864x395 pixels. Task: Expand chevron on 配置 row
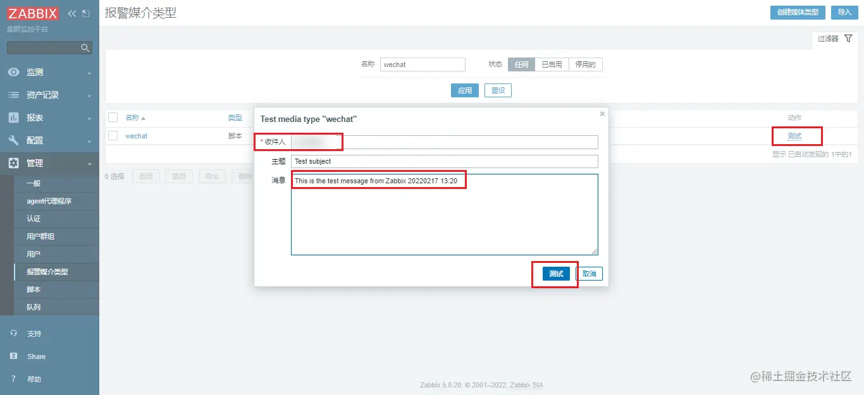[89, 141]
